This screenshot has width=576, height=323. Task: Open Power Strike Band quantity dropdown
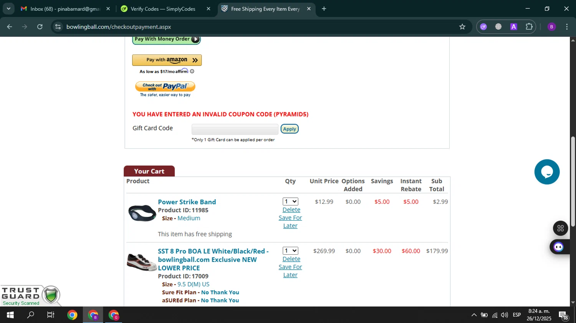[x=290, y=202]
